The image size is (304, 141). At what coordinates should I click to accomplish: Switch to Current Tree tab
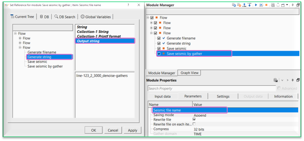point(22,17)
